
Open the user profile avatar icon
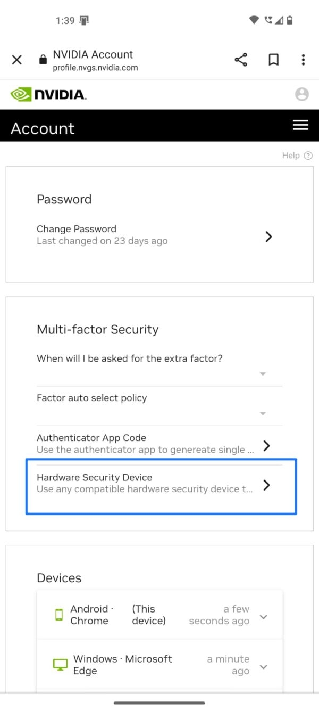tap(302, 94)
